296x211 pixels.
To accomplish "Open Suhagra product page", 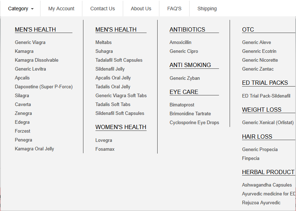I will point(104,51).
